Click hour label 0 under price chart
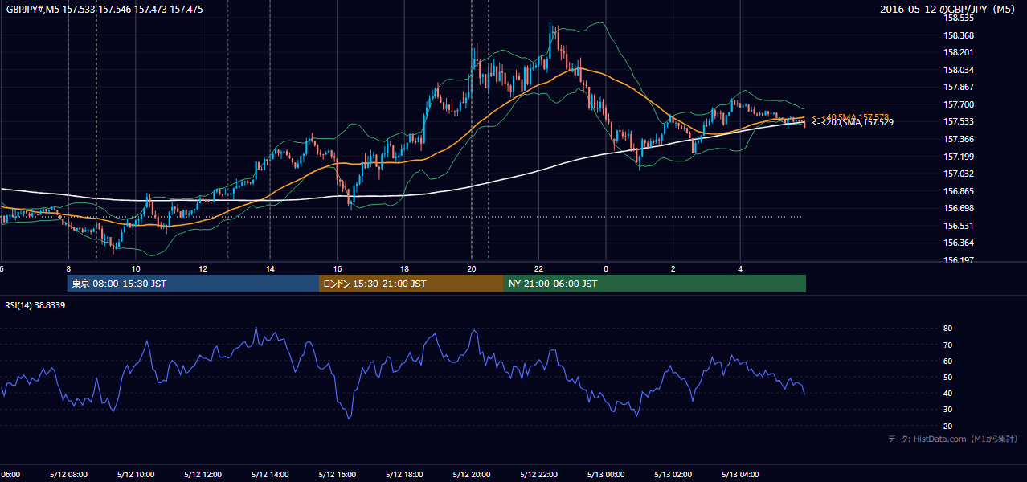This screenshot has height=482, width=1027. pos(606,269)
